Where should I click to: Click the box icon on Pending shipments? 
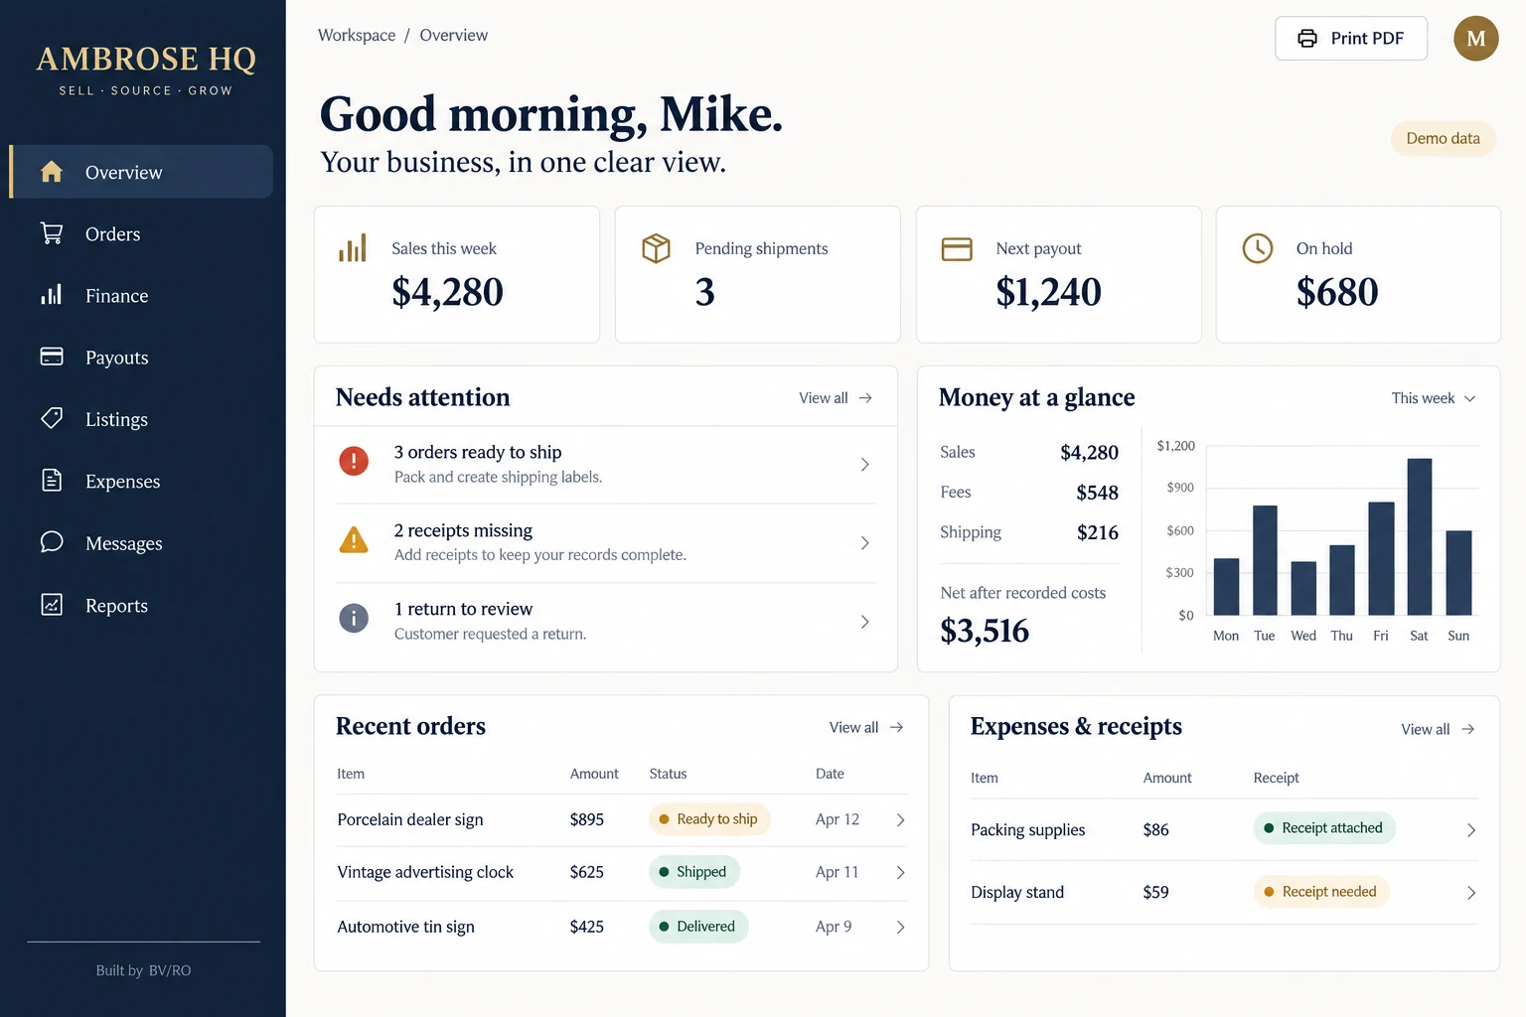tap(656, 248)
